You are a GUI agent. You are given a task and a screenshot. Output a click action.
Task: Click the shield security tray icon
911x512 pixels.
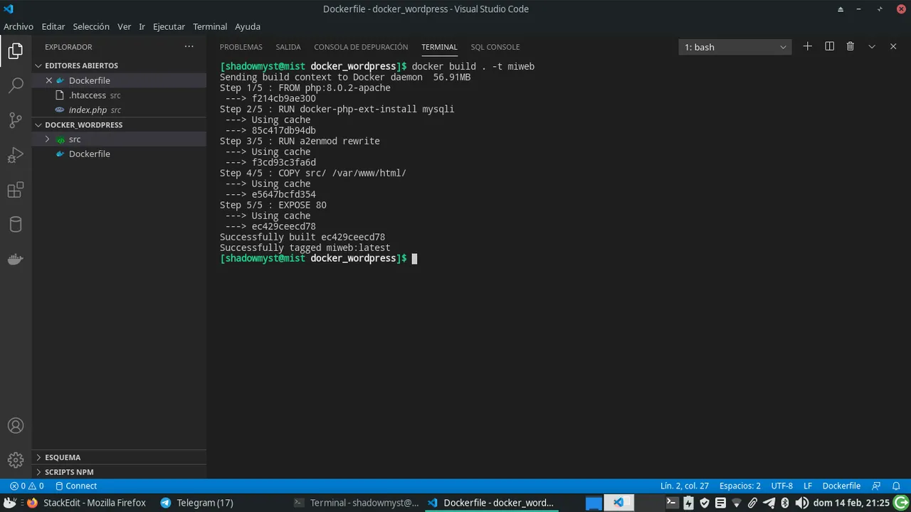click(x=705, y=503)
